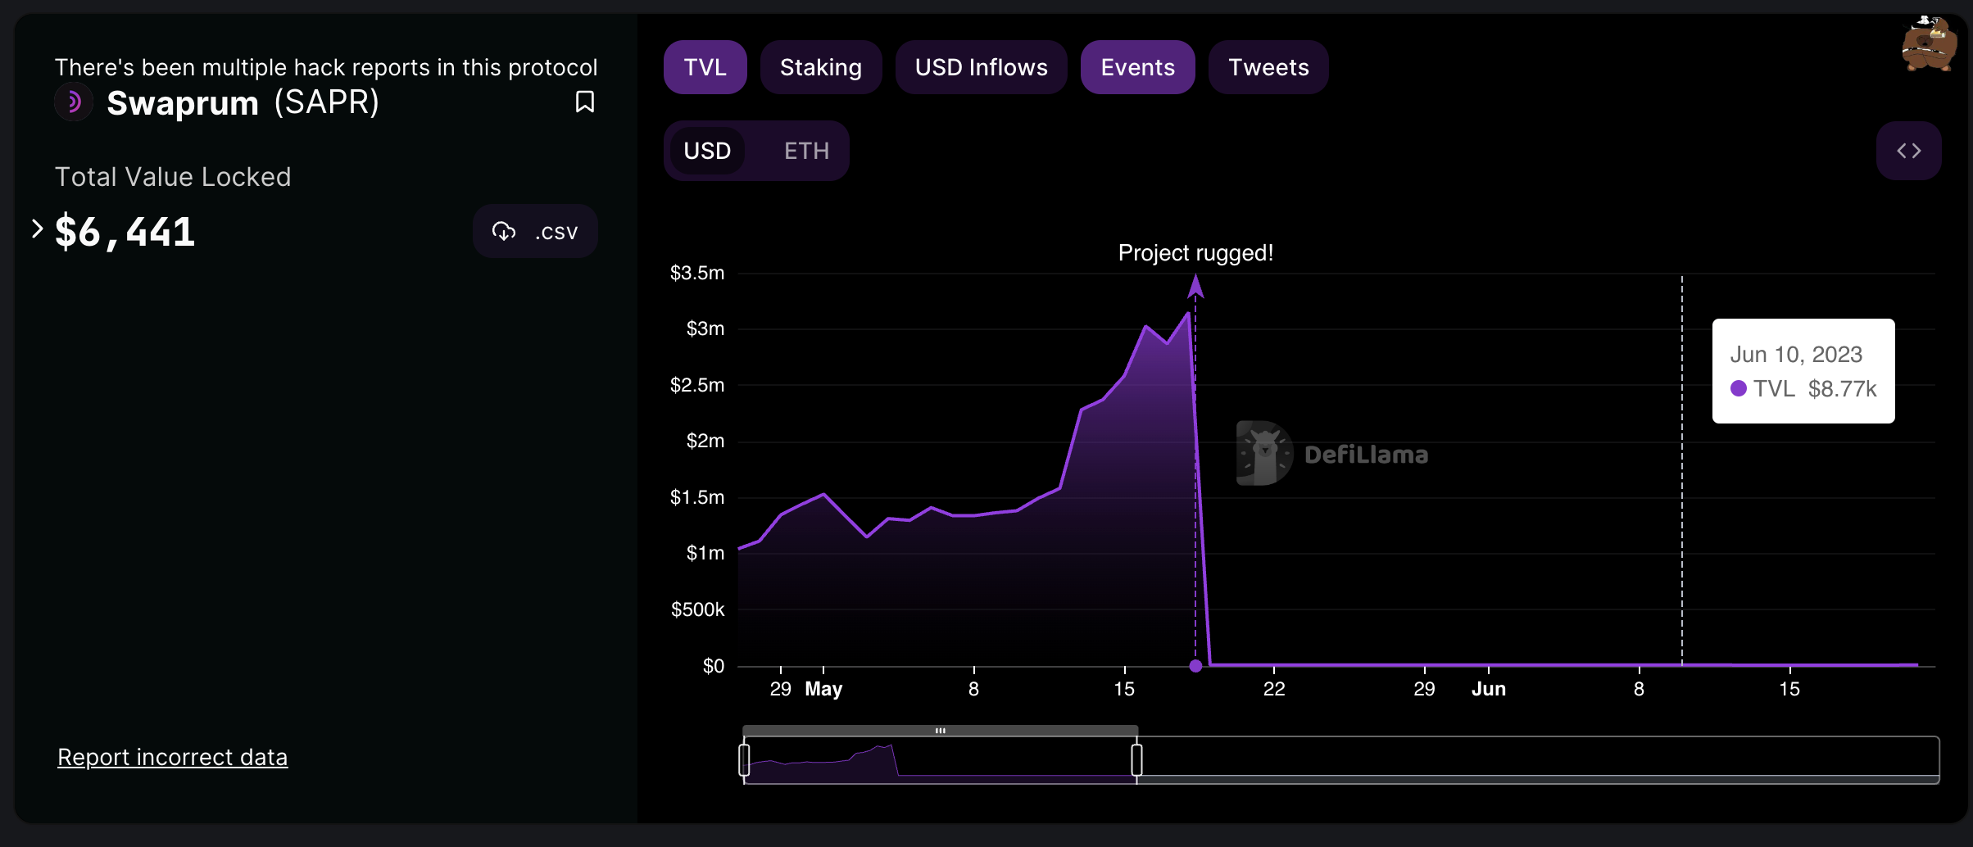
Task: Click the Project rugged! event label
Action: click(1195, 253)
